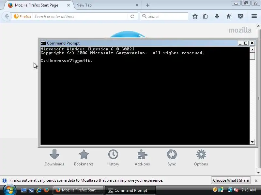Viewport: 261px width, 195px height.
Task: Click the 7:43 AM clock
Action: 249,190
